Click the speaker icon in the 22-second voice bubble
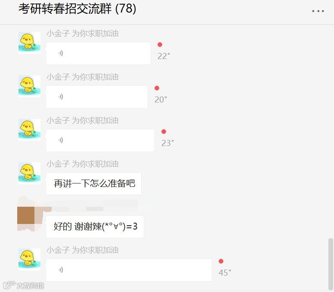 point(61,53)
